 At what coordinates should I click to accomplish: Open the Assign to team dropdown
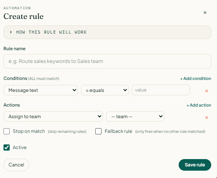coord(53,117)
